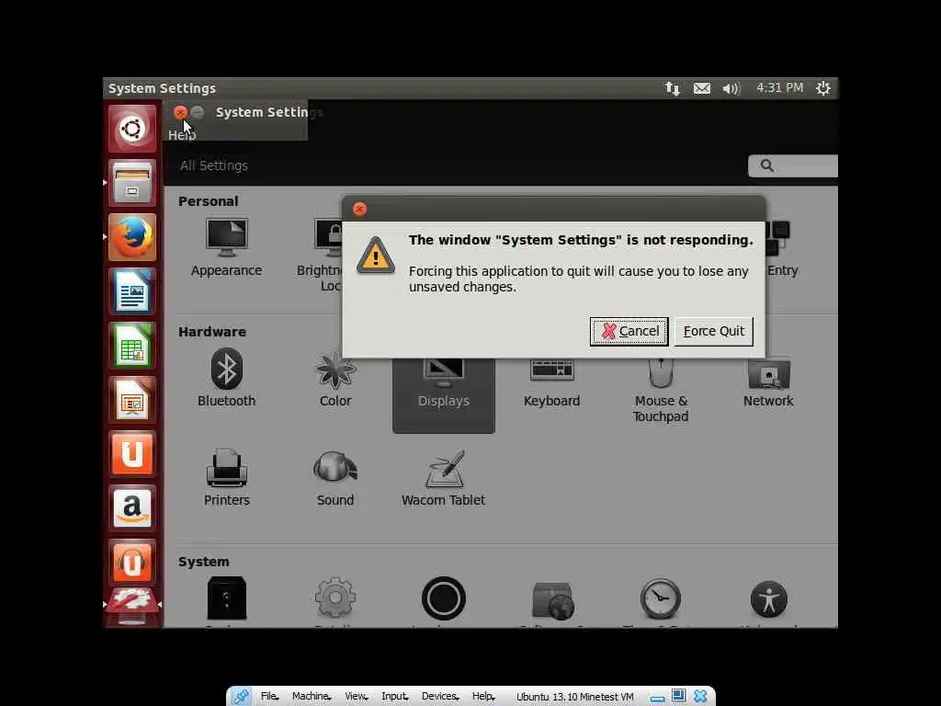Open the sound volume indicator
This screenshot has width=941, height=706.
coord(731,88)
